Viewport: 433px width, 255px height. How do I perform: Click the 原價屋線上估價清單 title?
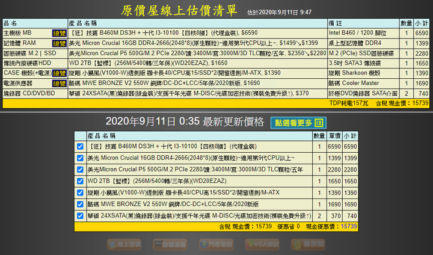[179, 10]
